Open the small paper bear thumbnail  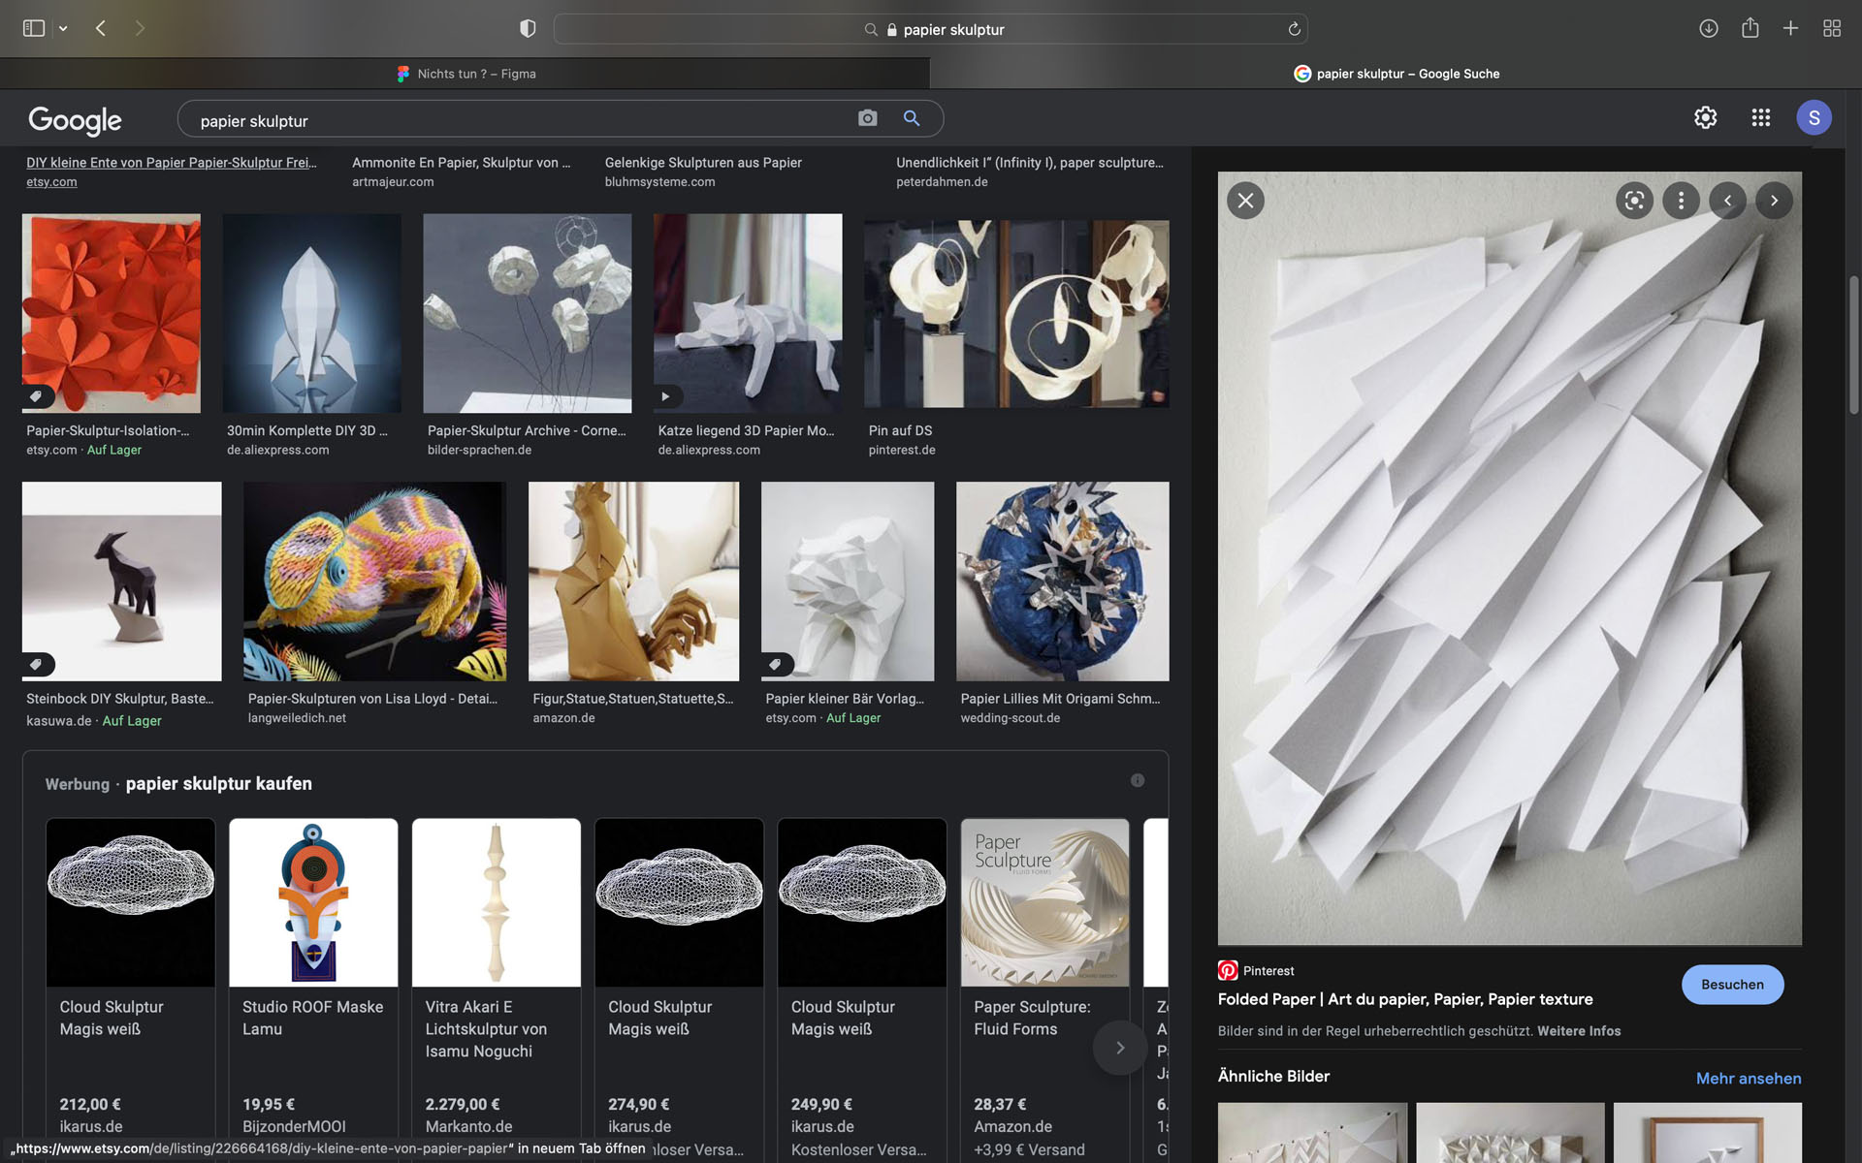[848, 581]
